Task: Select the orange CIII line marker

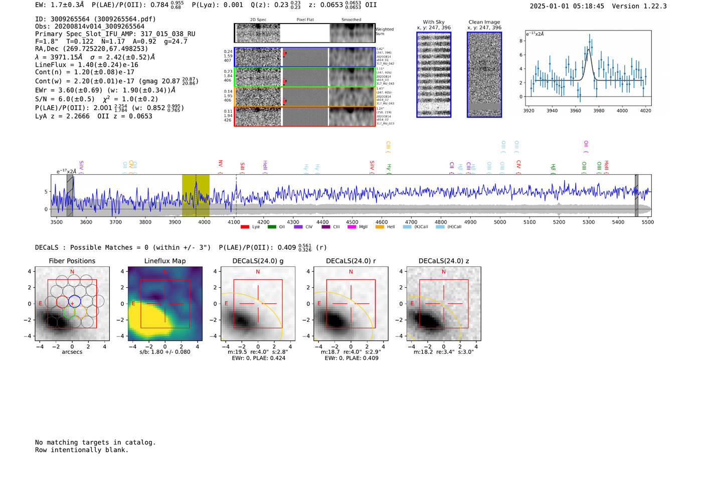Action: click(388, 147)
